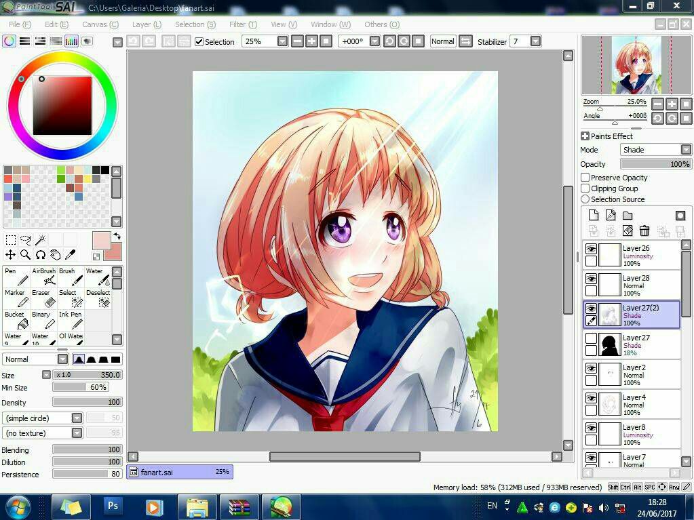Pick the zoom magnifier tool

pos(26,255)
